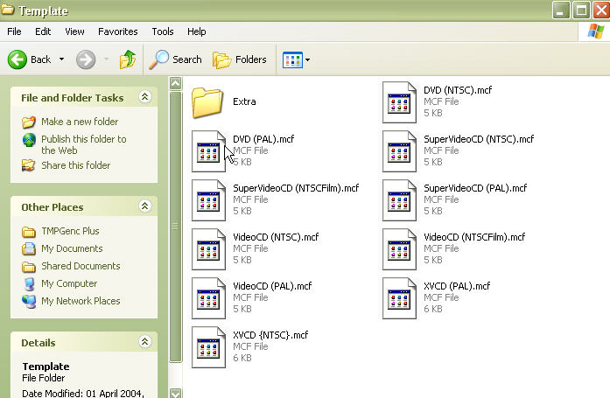Click the task pane scroll down arrow

coord(175,393)
